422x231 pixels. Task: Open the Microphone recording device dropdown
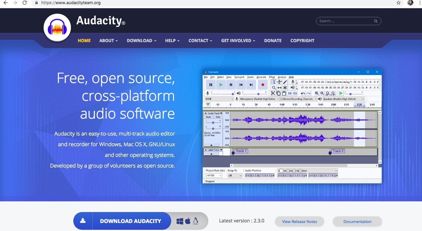259,99
